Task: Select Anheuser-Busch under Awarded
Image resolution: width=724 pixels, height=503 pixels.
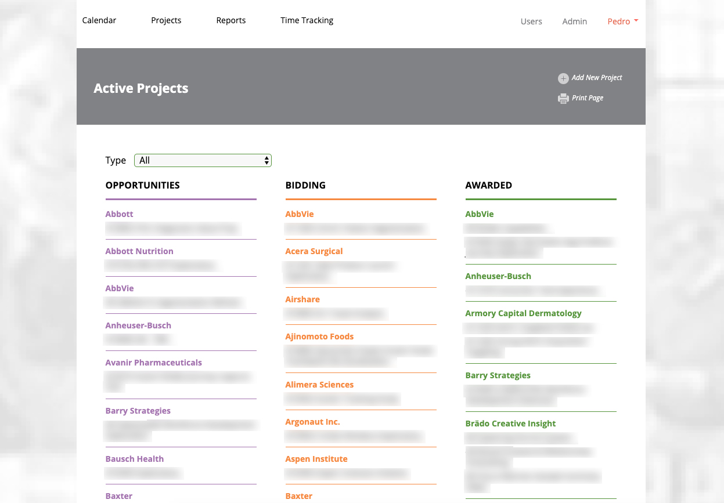Action: [x=498, y=276]
